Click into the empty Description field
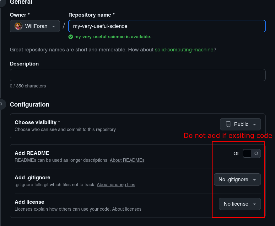This screenshot has width=275, height=226. pos(138,75)
